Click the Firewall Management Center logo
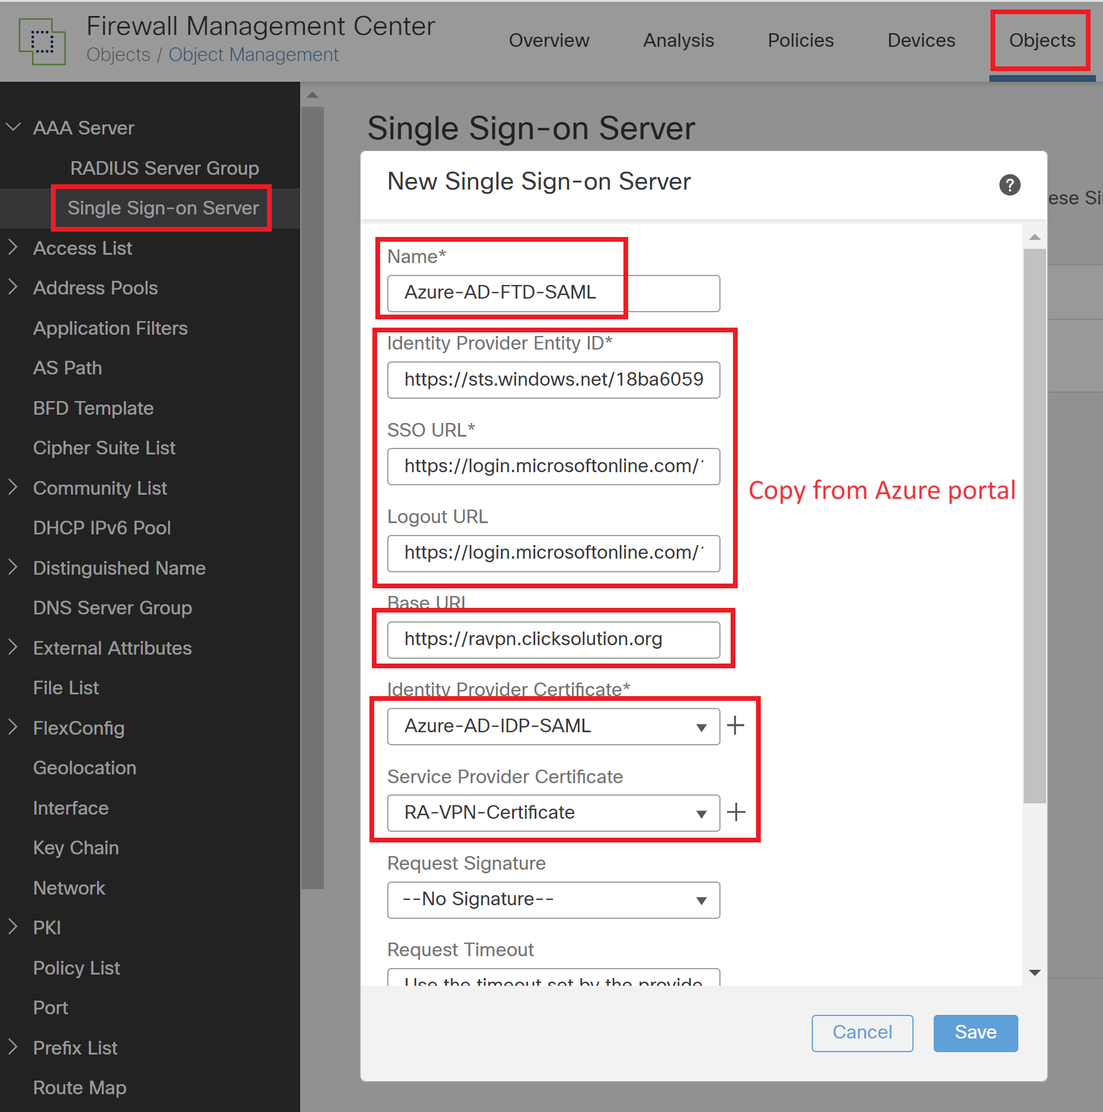Viewport: 1103px width, 1112px height. tap(42, 41)
